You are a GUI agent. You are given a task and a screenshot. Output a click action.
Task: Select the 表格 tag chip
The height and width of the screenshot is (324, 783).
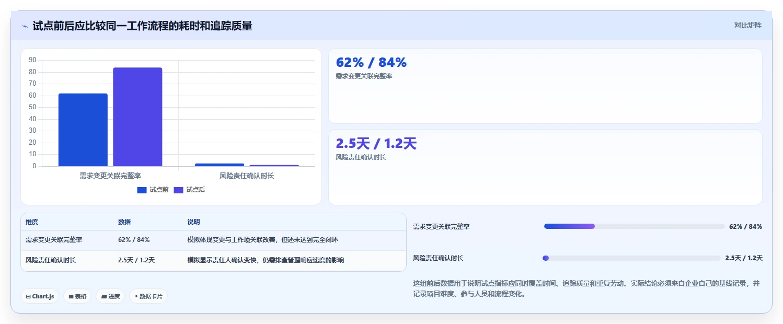pyautogui.click(x=77, y=296)
